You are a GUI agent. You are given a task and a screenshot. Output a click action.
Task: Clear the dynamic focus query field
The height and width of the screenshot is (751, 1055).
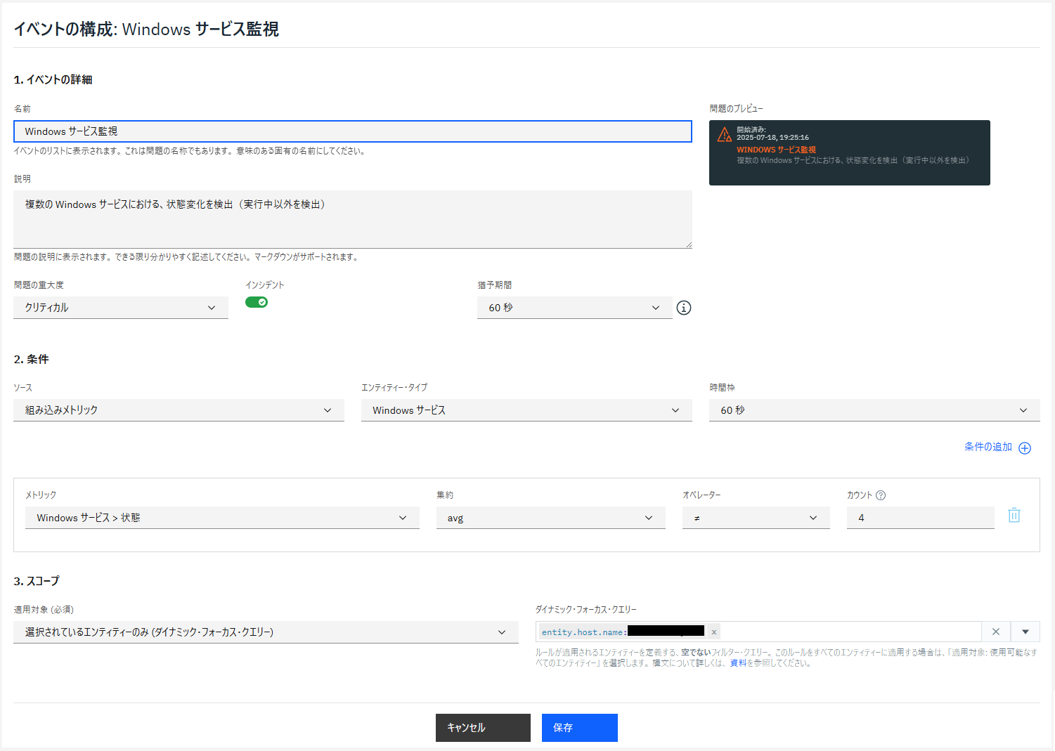click(x=996, y=632)
